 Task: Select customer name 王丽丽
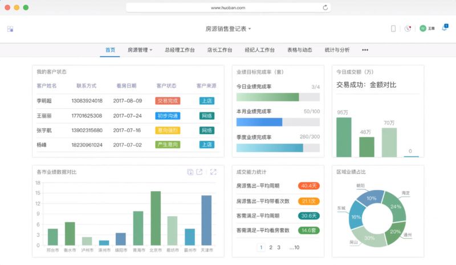click(44, 116)
